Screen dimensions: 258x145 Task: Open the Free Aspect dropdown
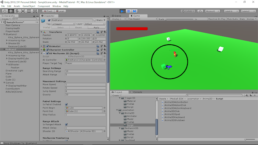(142, 19)
